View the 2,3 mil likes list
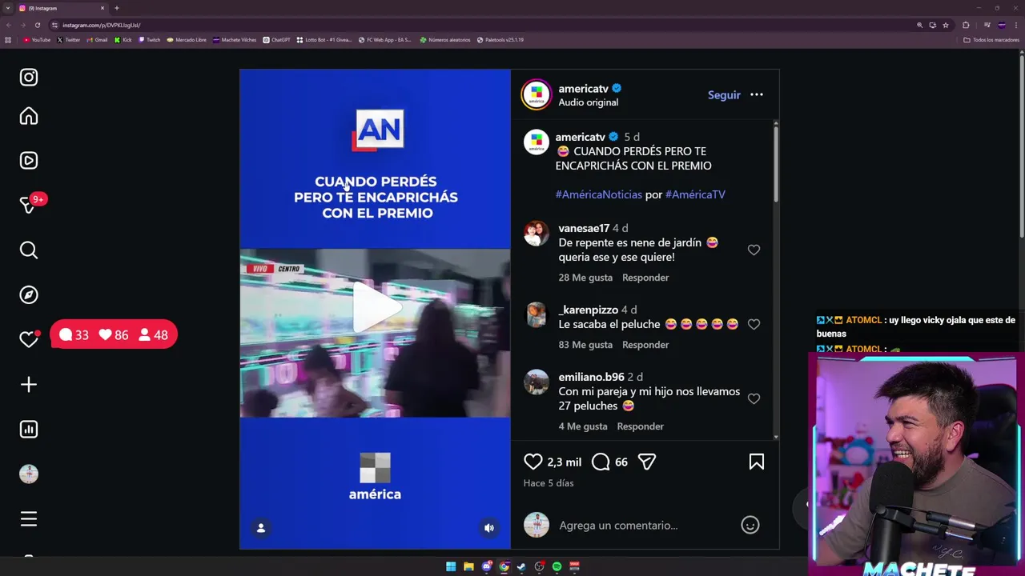Viewport: 1025px width, 576px height. pos(565,462)
